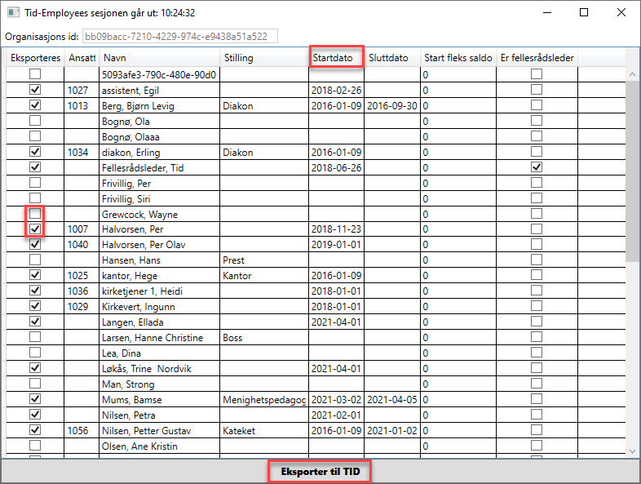Image resolution: width=641 pixels, height=484 pixels.
Task: Uncheck export box for Mums, Bamse
Action: pos(35,399)
